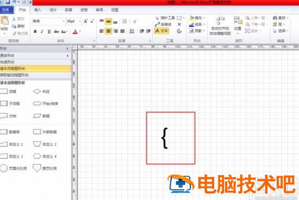The width and height of the screenshot is (299, 200).
Task: Click the Increase Indent icon
Action: tap(148, 31)
